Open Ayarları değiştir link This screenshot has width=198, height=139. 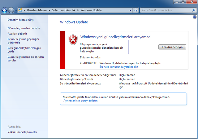(x=17, y=34)
